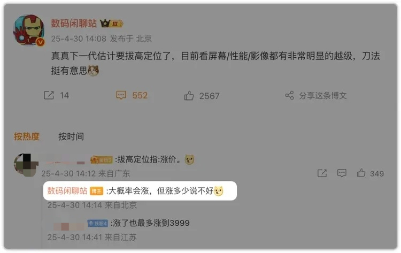Open comments via the 552 comment icon
This screenshot has width=401, height=253.
(x=121, y=95)
